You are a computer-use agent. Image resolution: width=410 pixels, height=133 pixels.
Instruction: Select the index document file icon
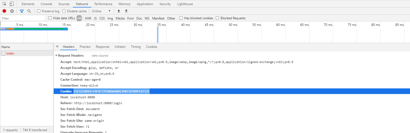pos(3,53)
